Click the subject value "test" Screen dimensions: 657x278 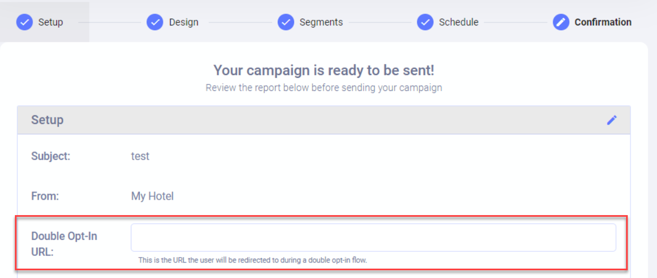click(140, 156)
